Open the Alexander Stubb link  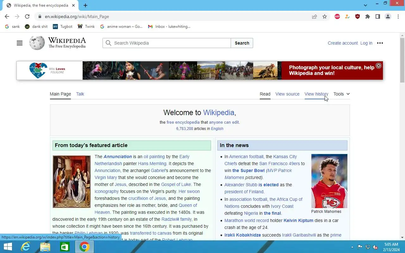tap(241, 185)
